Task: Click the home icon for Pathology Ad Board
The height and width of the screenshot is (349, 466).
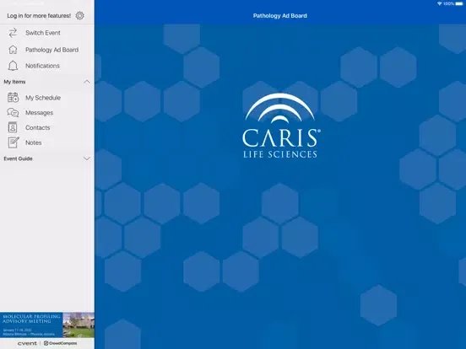Action: (x=13, y=50)
